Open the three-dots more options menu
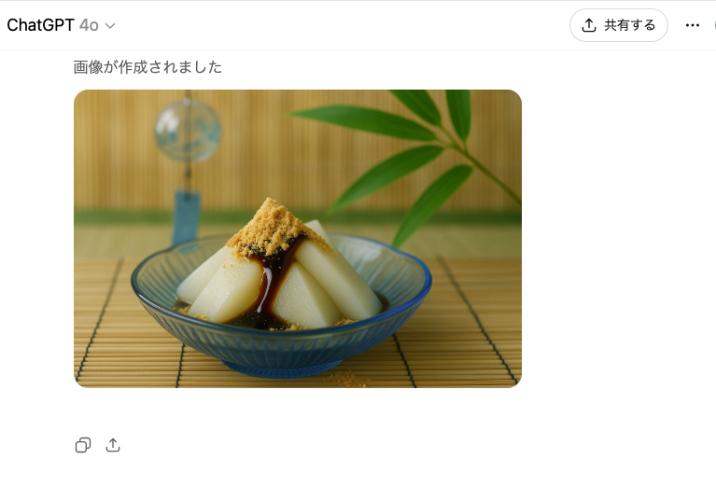Image resolution: width=716 pixels, height=501 pixels. pos(693,25)
